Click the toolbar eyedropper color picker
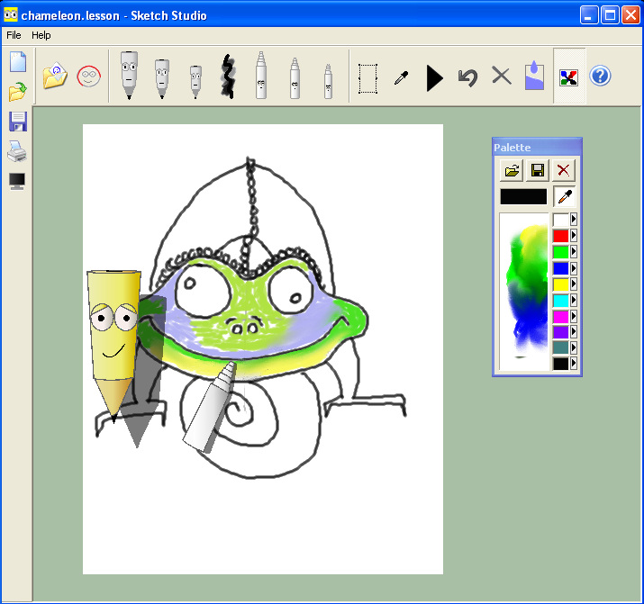This screenshot has width=644, height=604. (401, 77)
